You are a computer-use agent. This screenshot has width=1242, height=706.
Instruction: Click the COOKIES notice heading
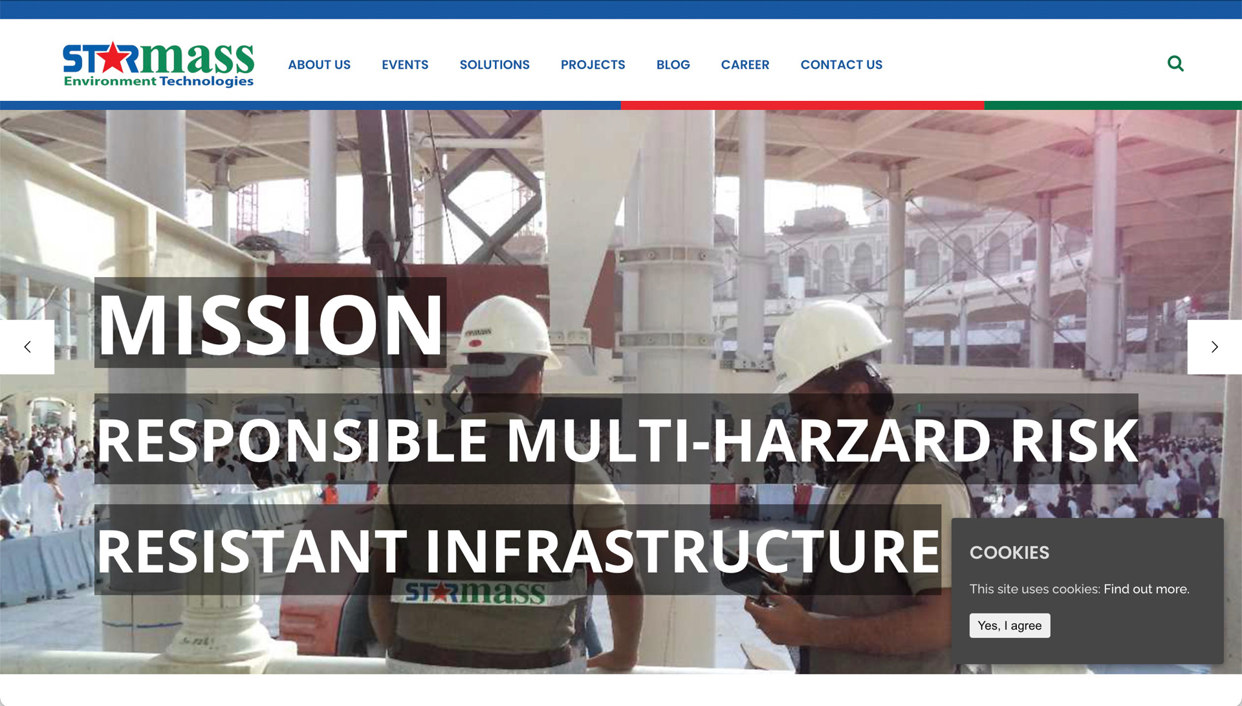point(1009,553)
